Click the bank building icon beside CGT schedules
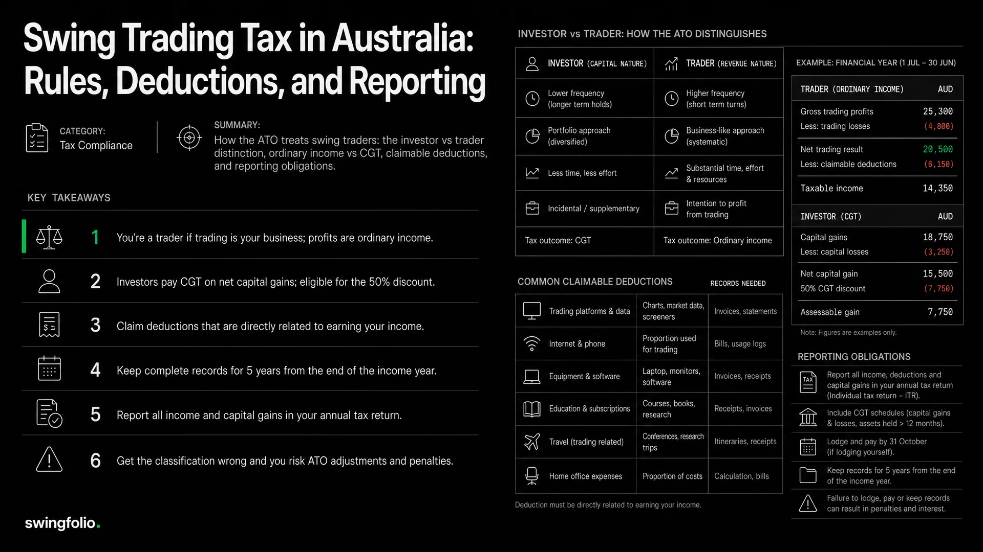Image resolution: width=983 pixels, height=552 pixels. coord(808,418)
